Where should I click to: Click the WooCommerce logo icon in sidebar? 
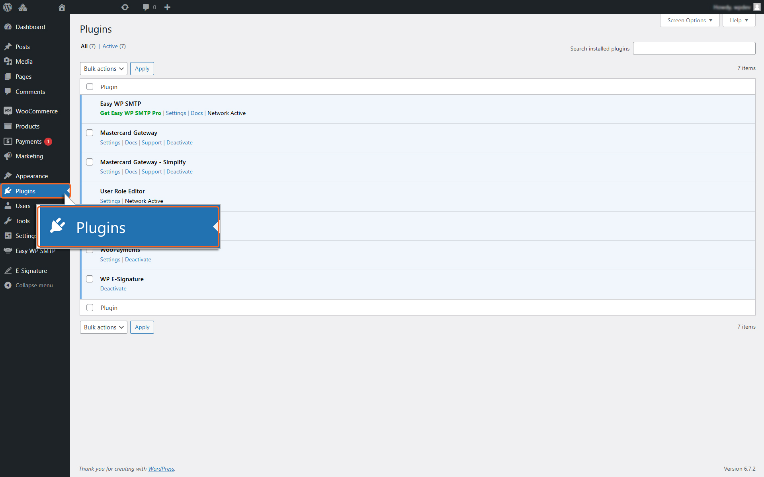pyautogui.click(x=8, y=111)
